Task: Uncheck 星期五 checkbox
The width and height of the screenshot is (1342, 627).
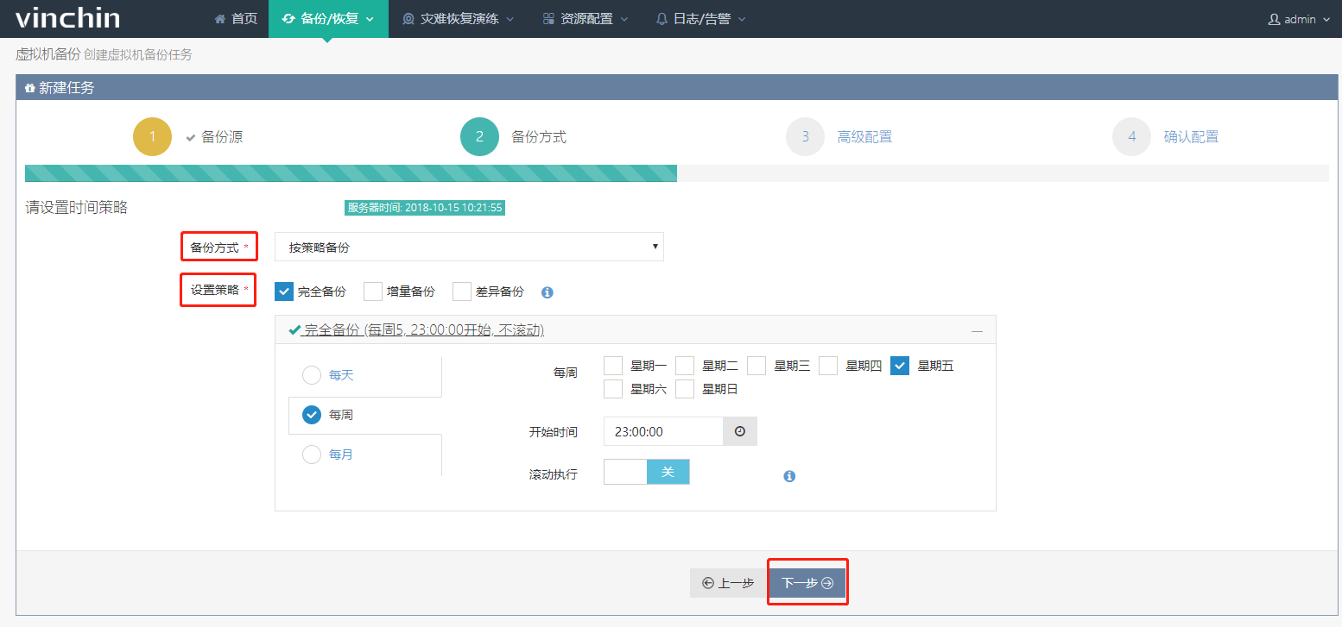Action: pyautogui.click(x=900, y=366)
